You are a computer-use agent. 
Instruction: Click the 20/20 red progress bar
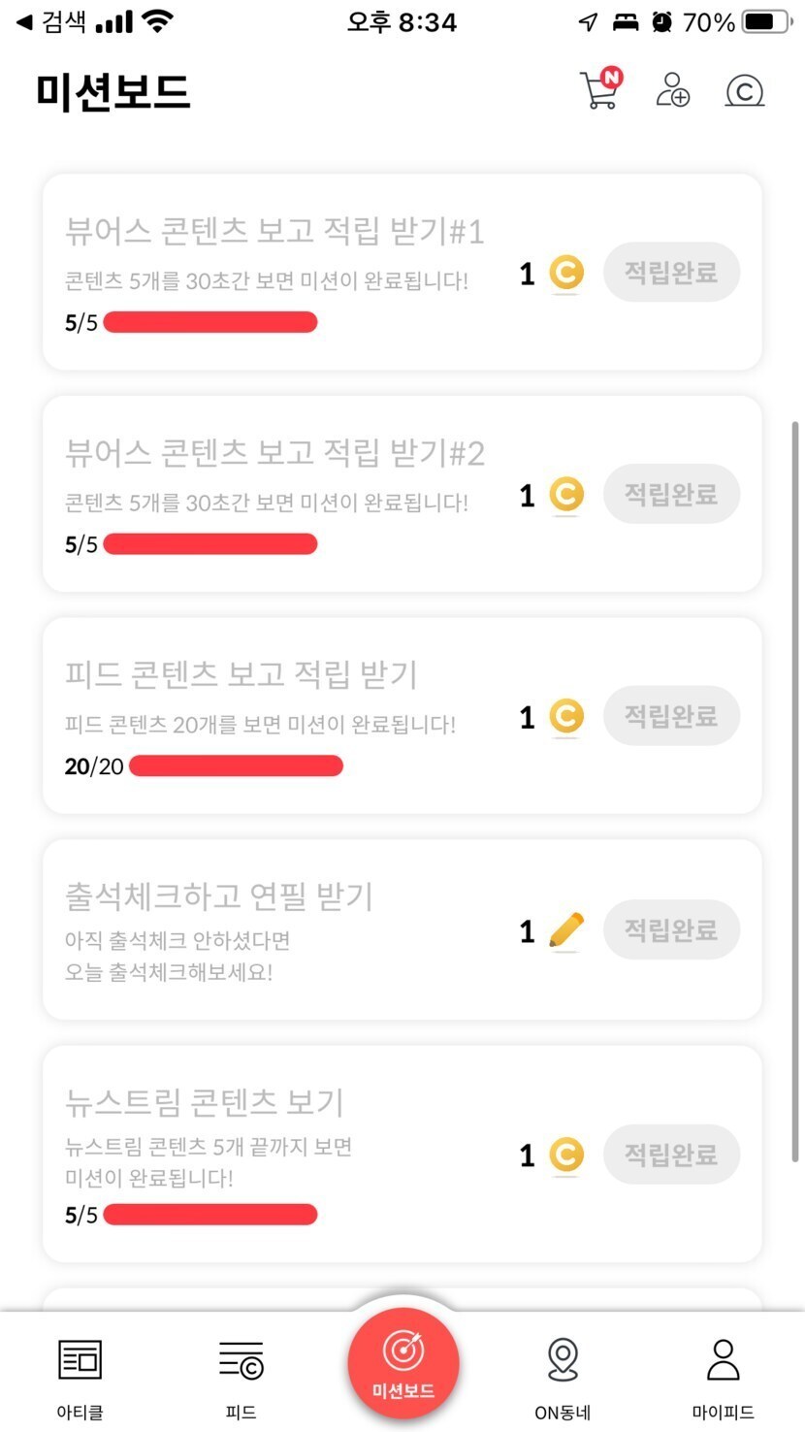pos(236,766)
